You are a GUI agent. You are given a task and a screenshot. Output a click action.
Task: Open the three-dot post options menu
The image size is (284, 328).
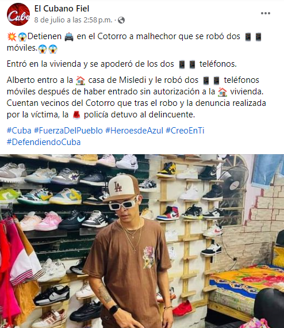266,13
